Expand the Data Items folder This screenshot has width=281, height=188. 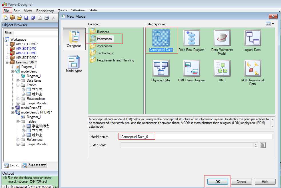click(18, 80)
